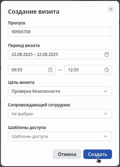Open dropdown with Шаблоны доступа placeholder text
This screenshot has height=167, width=120.
coord(60,136)
